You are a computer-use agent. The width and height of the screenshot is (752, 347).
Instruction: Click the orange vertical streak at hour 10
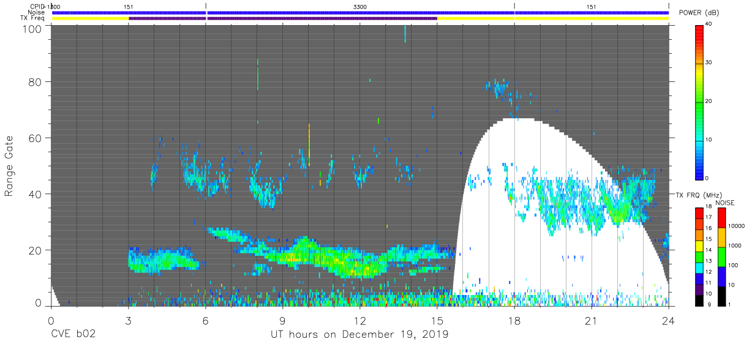coord(309,144)
